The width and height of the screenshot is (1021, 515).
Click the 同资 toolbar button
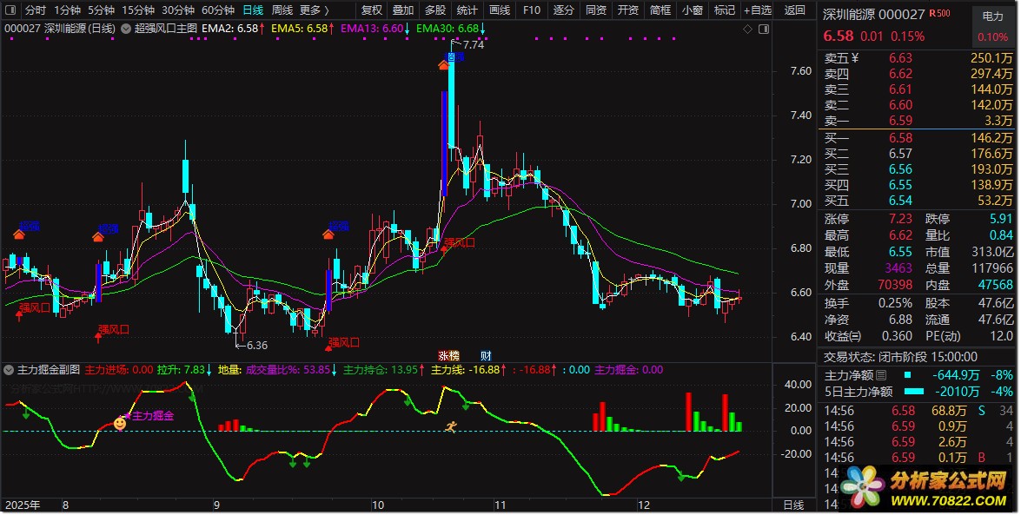pyautogui.click(x=596, y=10)
